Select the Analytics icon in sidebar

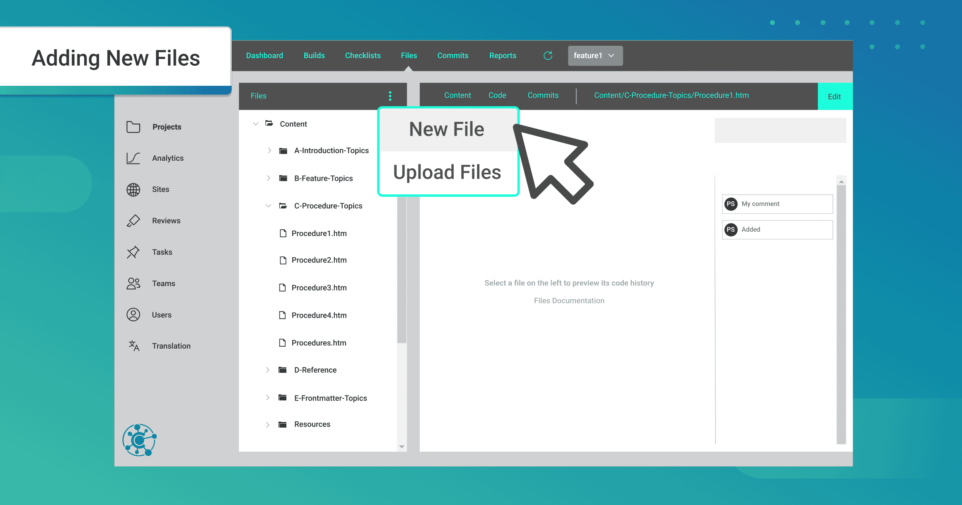(x=133, y=158)
